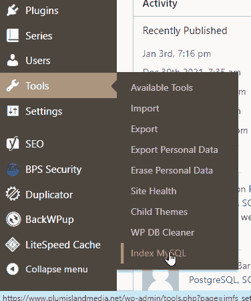
Task: Click the Activity widget title
Action: click(160, 3)
